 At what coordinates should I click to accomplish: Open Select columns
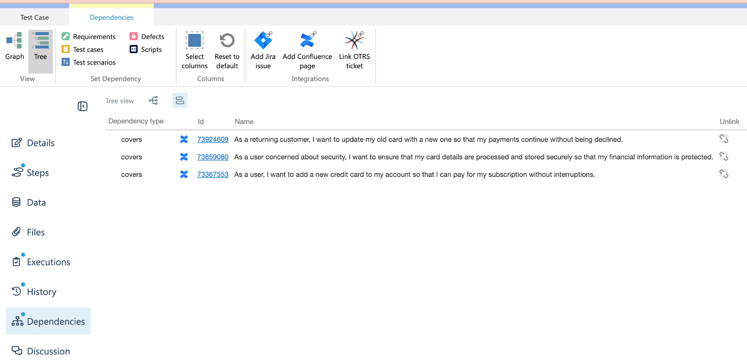(195, 50)
